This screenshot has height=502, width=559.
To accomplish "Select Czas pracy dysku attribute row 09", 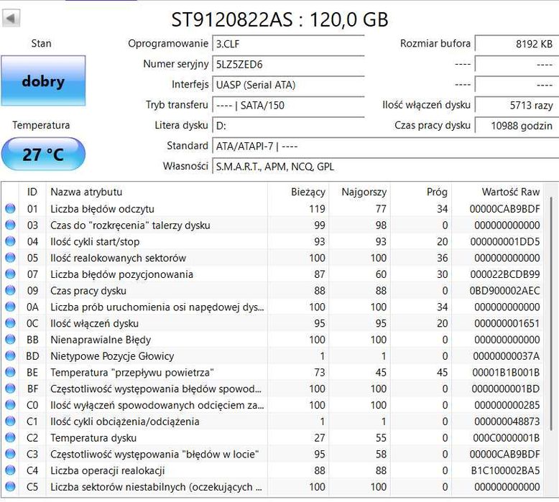I will click(x=272, y=290).
